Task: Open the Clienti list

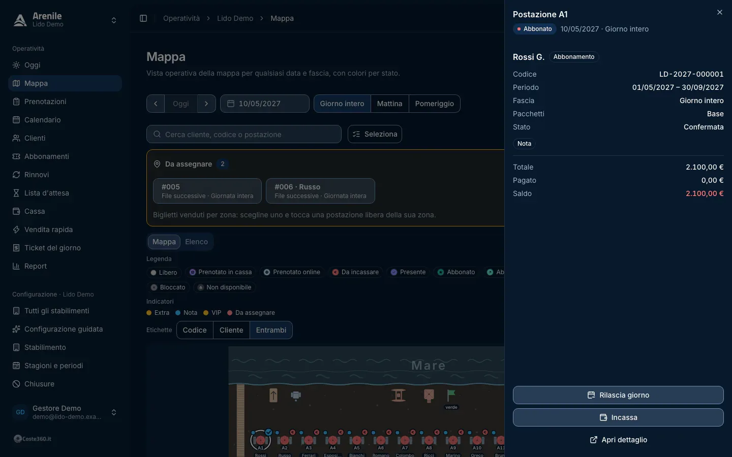Action: pos(65,138)
